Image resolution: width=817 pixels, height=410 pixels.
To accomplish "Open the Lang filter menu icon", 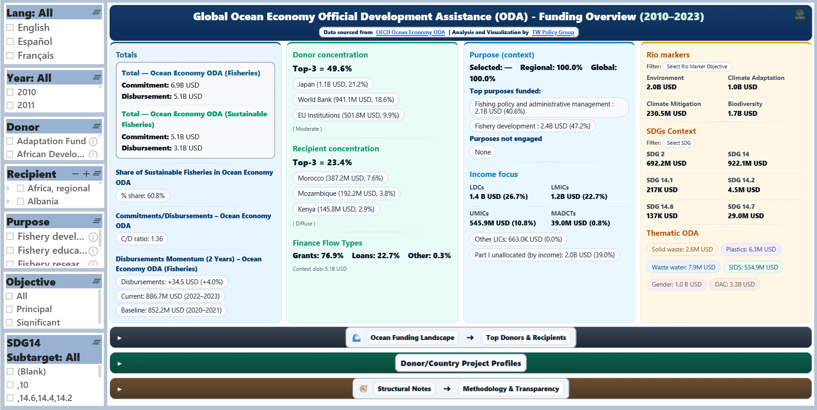I will 97,12.
